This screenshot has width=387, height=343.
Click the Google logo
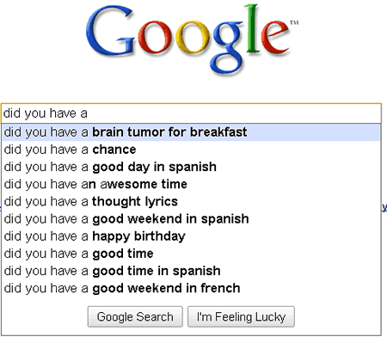(x=192, y=40)
